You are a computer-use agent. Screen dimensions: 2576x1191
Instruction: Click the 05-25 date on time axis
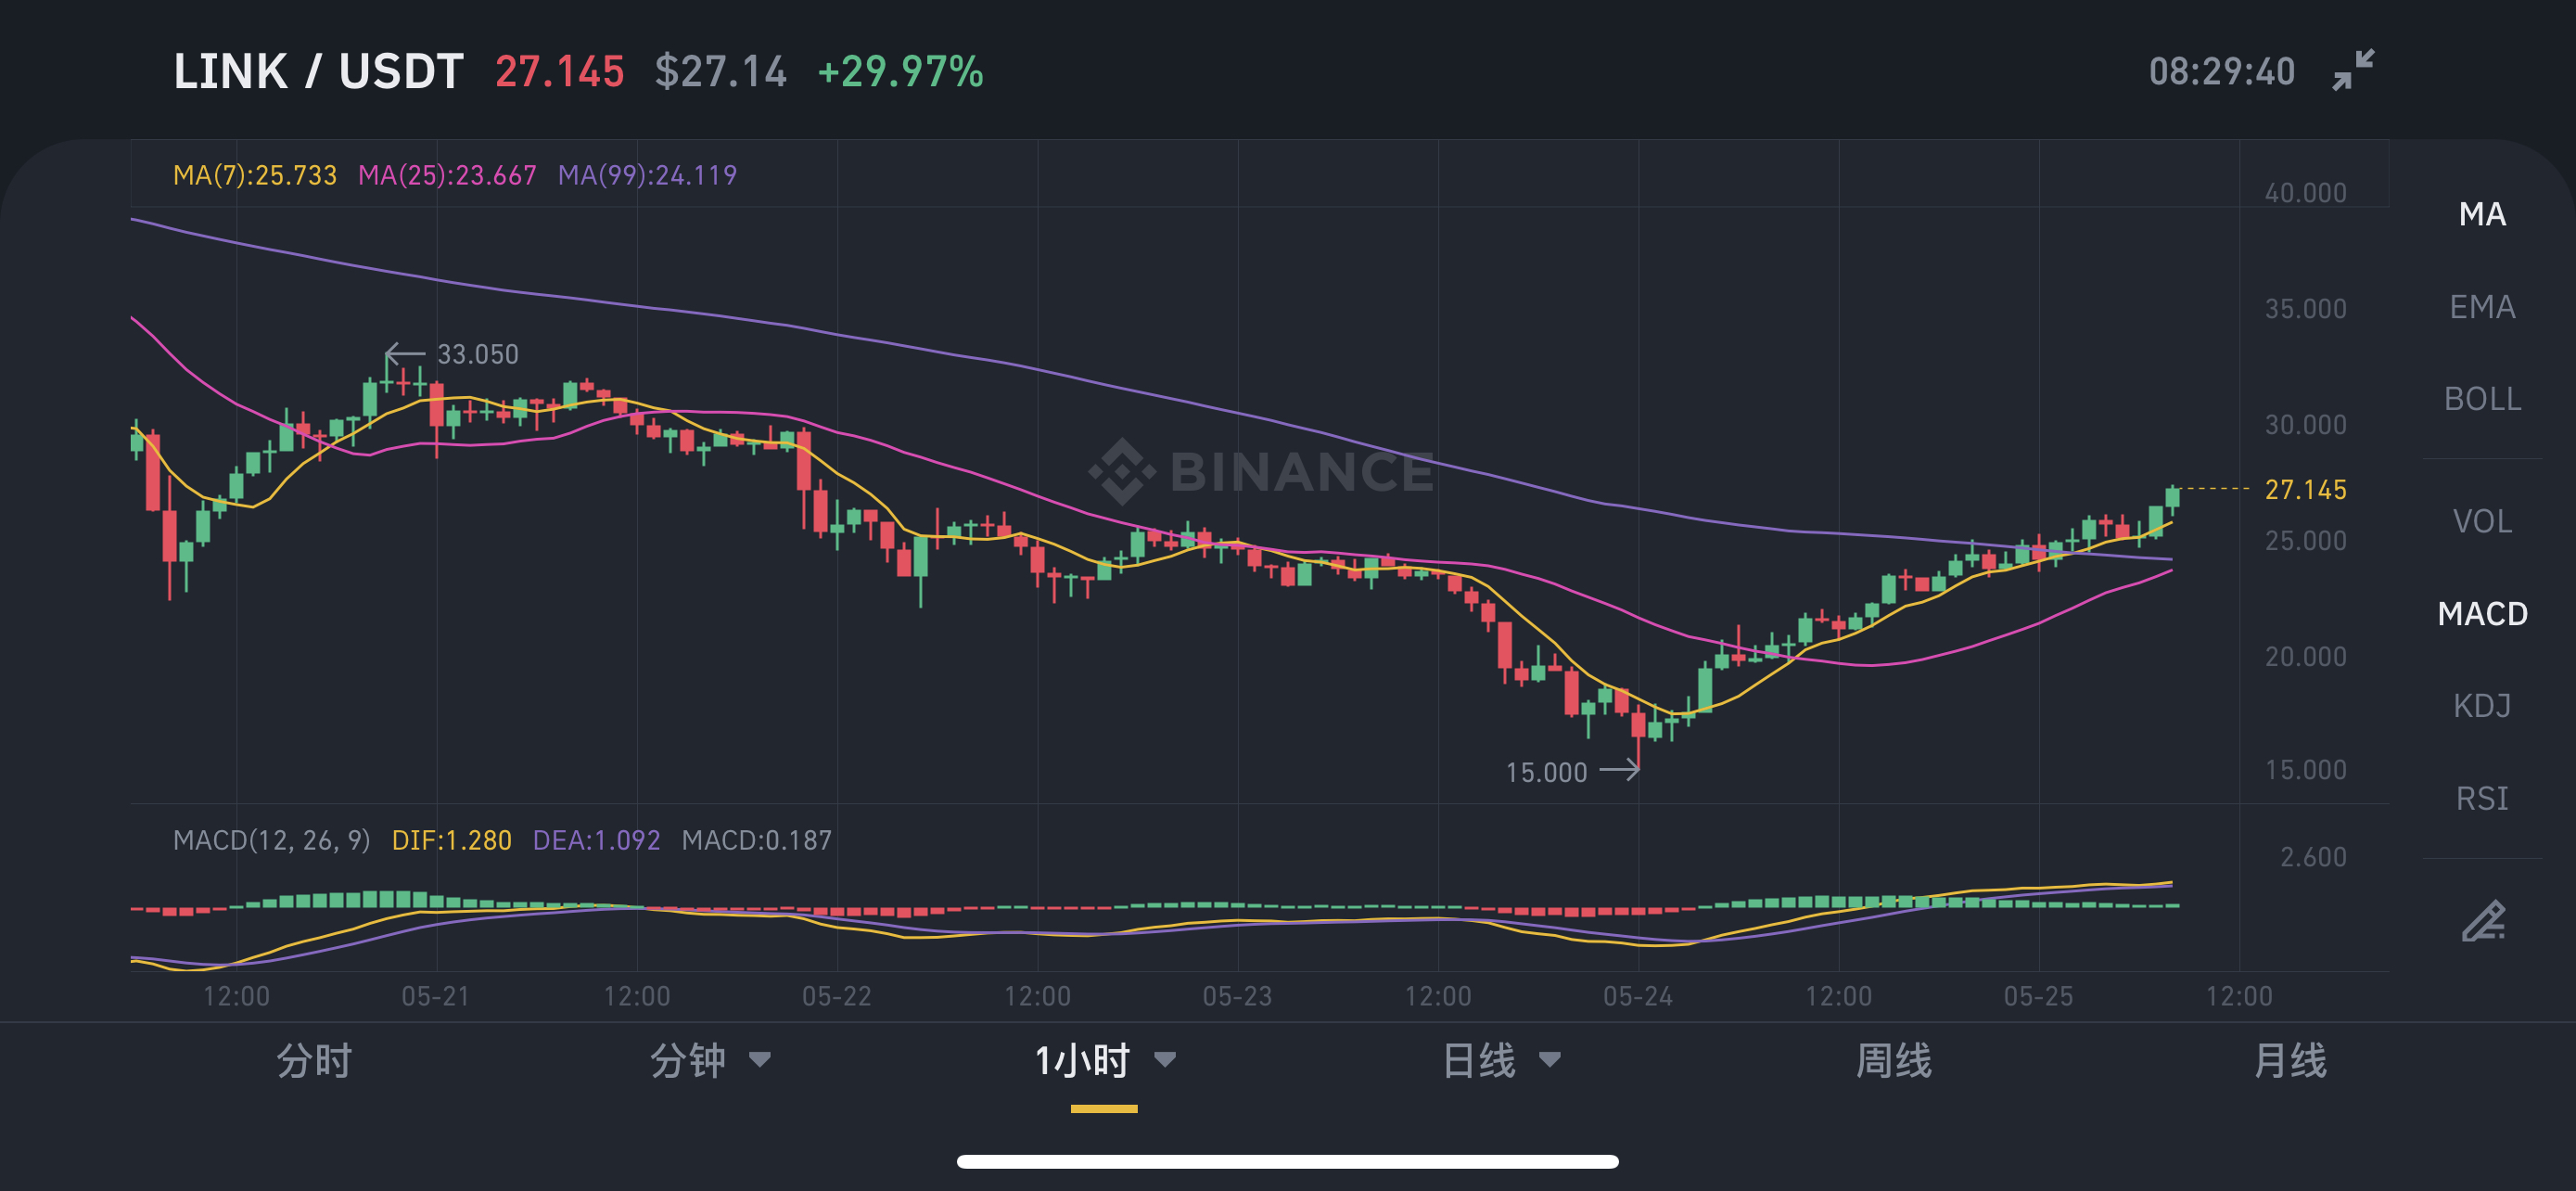pyautogui.click(x=2038, y=996)
